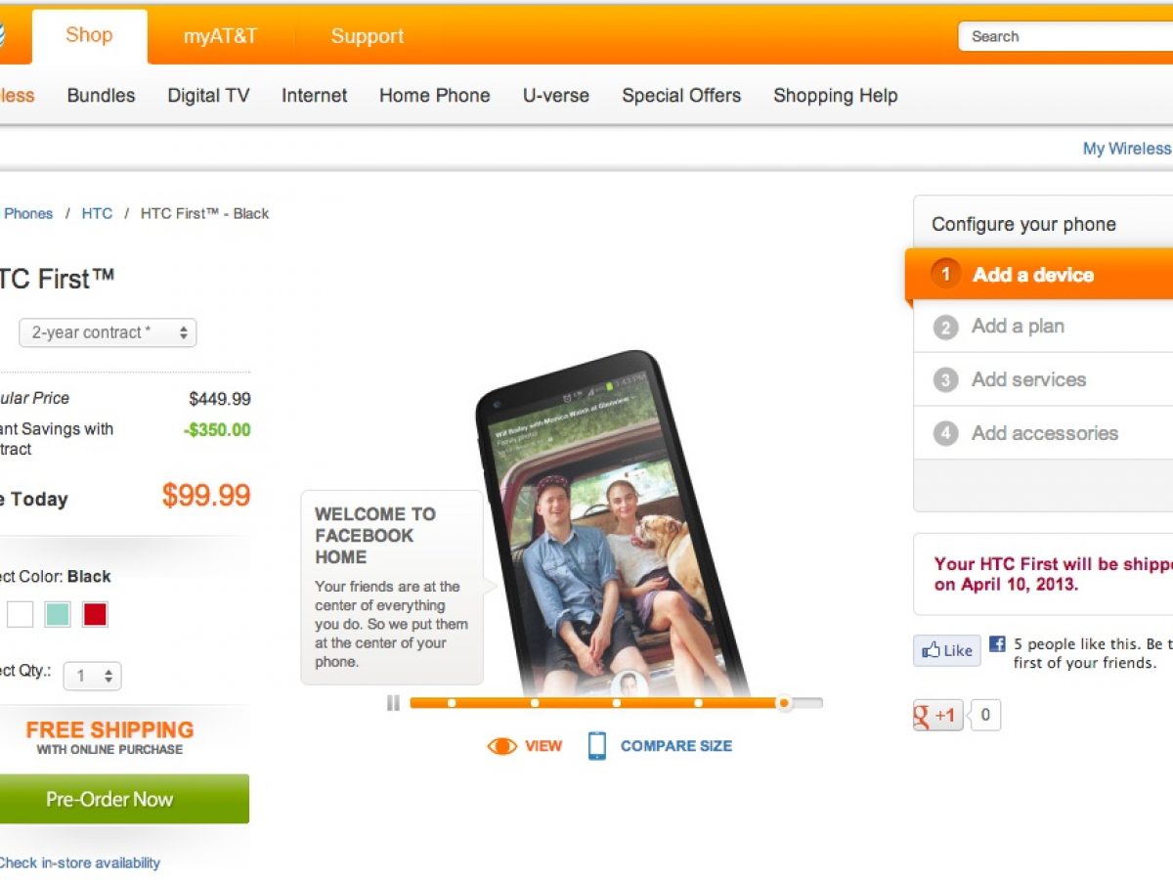Screen dimensions: 1173x880
Task: Click the small Facebook logo icon
Action: pyautogui.click(x=997, y=644)
